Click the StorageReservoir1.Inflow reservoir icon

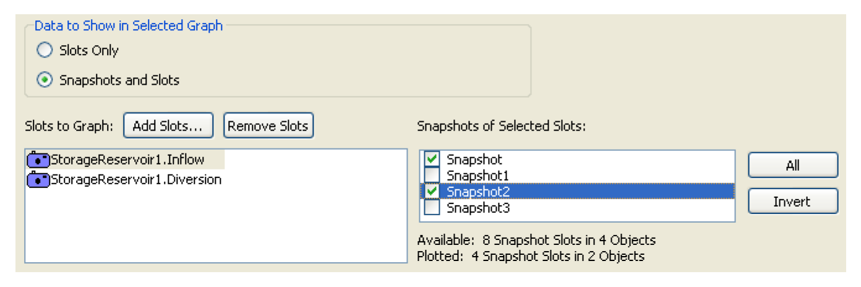[x=38, y=160]
